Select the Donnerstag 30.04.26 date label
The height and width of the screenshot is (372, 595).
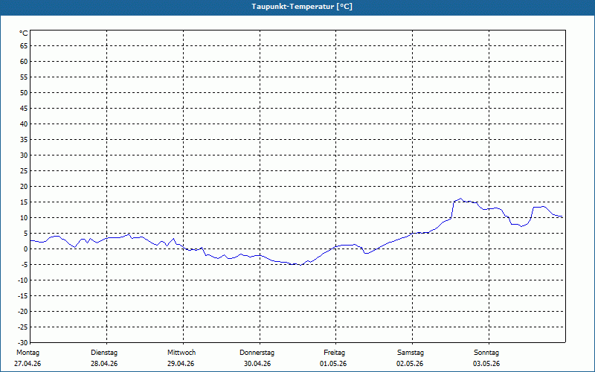[x=257, y=358]
